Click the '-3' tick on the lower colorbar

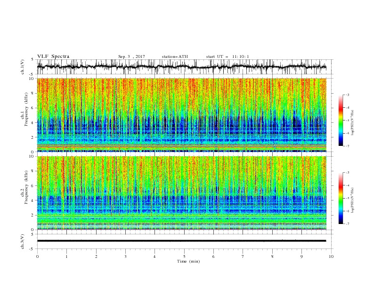coord(347,173)
